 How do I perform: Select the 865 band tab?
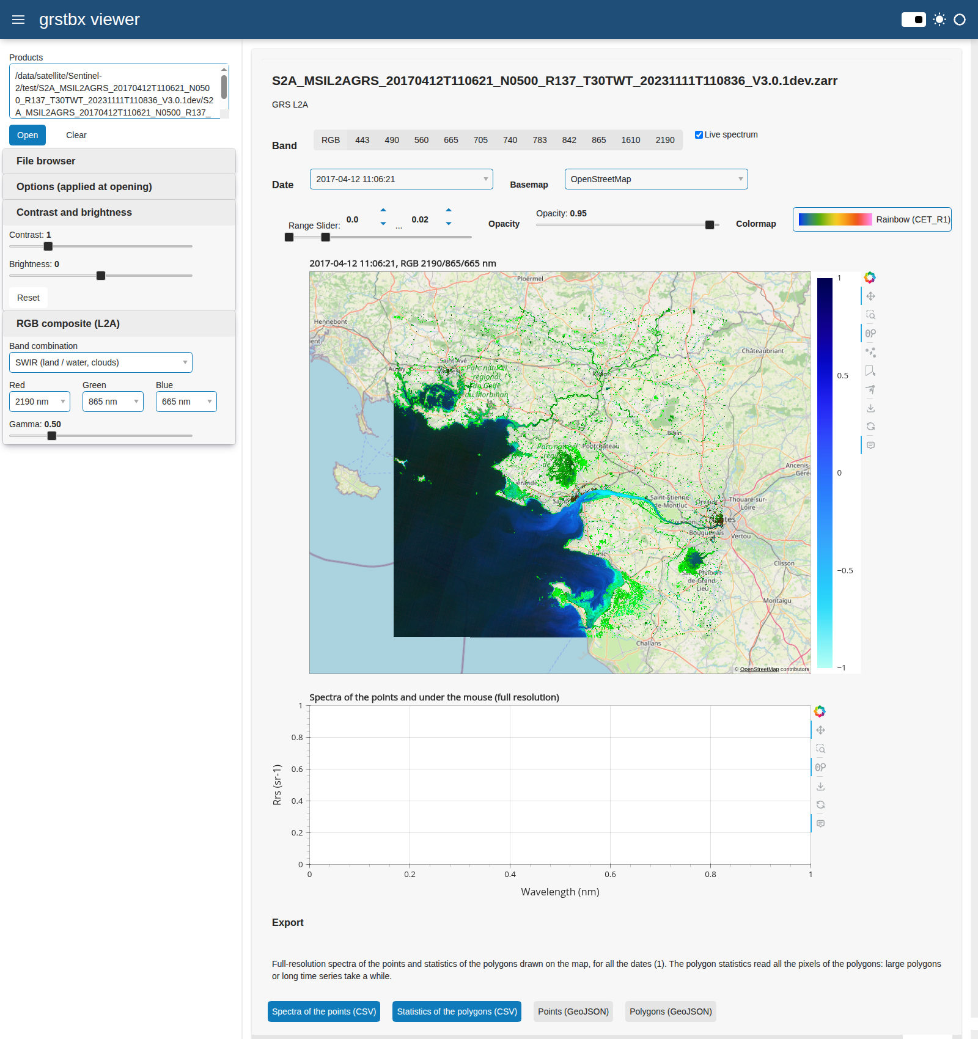click(599, 140)
